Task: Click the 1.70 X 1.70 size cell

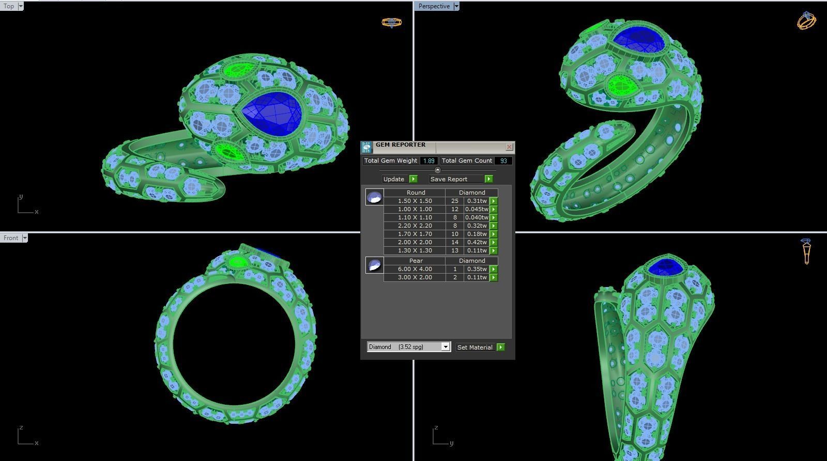Action: 415,234
